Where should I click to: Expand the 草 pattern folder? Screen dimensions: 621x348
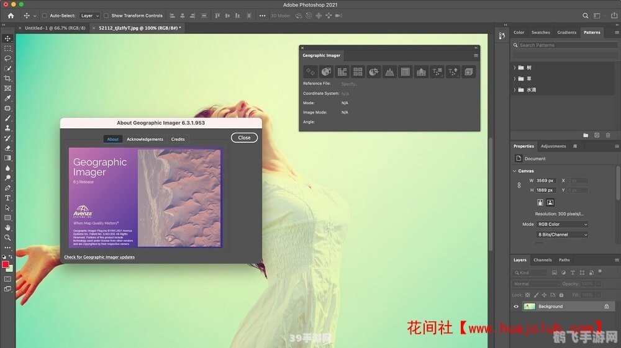[x=514, y=79]
